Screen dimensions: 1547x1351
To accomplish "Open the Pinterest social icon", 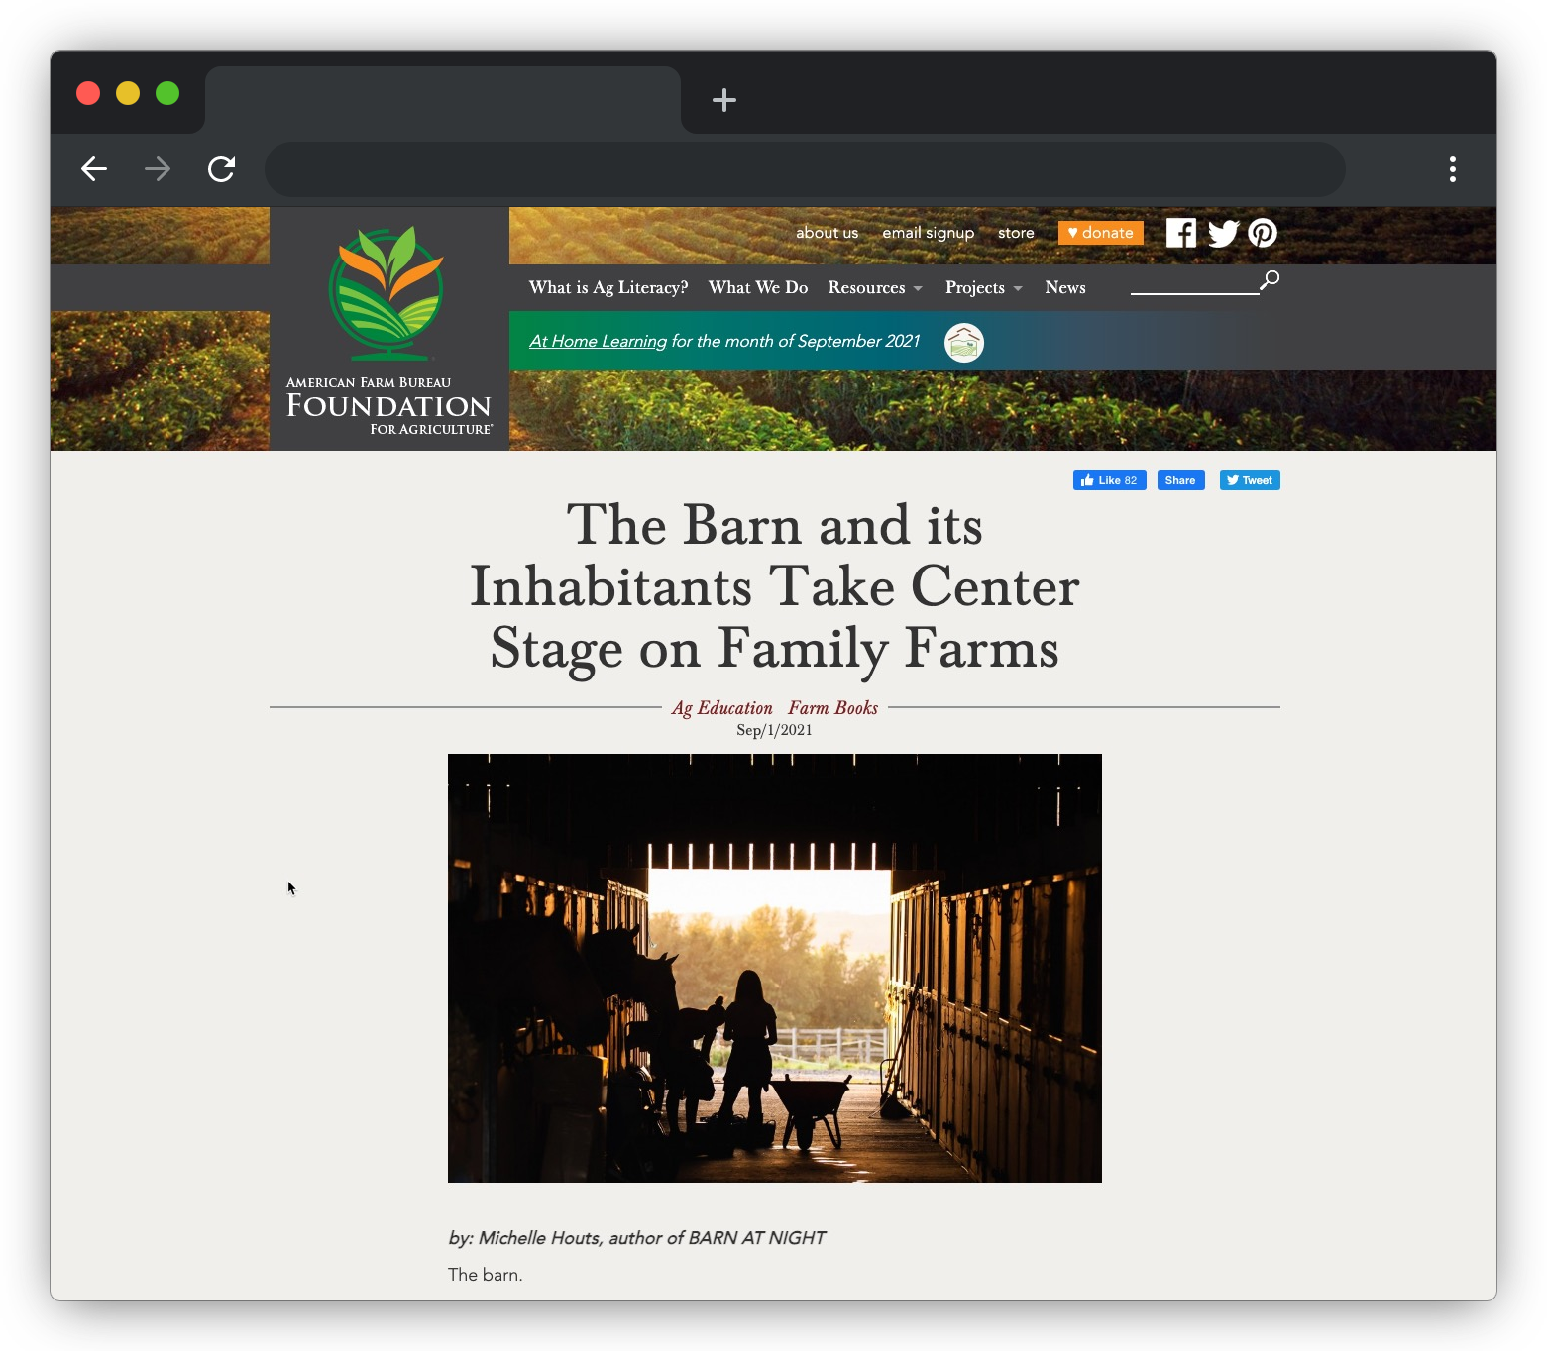I will click(1263, 233).
